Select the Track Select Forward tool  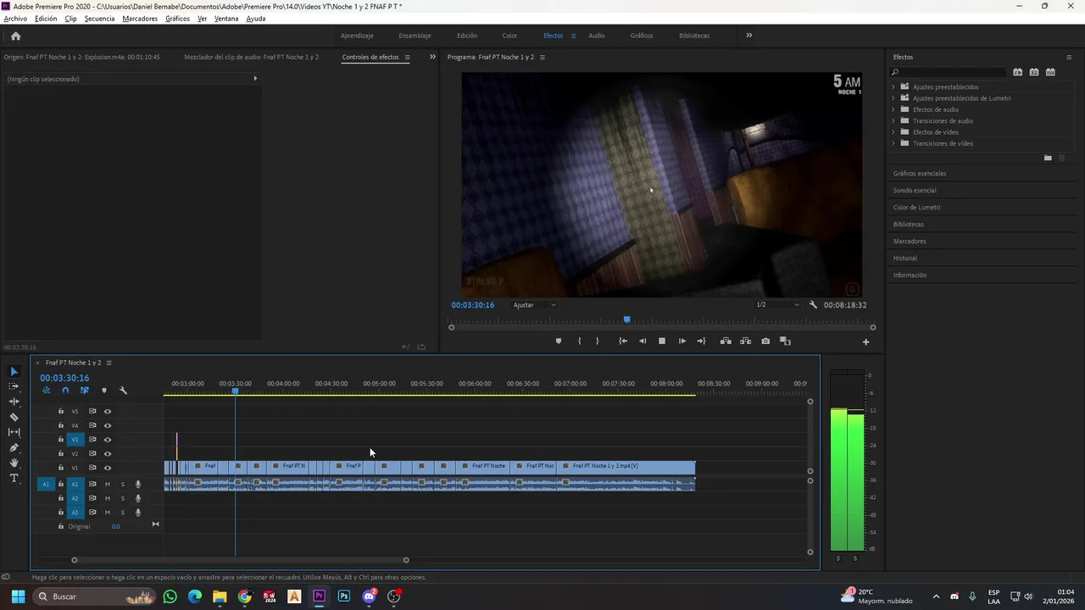tap(14, 386)
